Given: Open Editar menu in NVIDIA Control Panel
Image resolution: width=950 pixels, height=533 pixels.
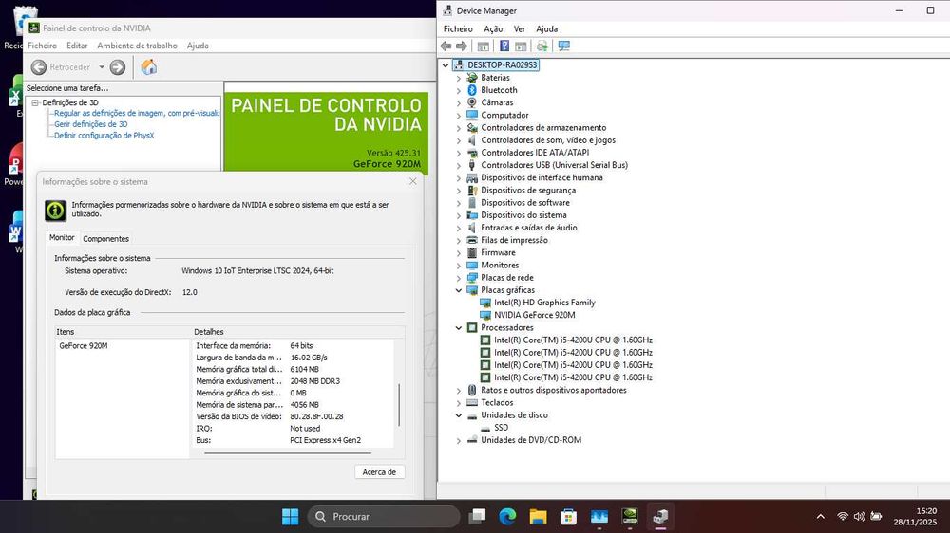Looking at the screenshot, I should pyautogui.click(x=77, y=46).
